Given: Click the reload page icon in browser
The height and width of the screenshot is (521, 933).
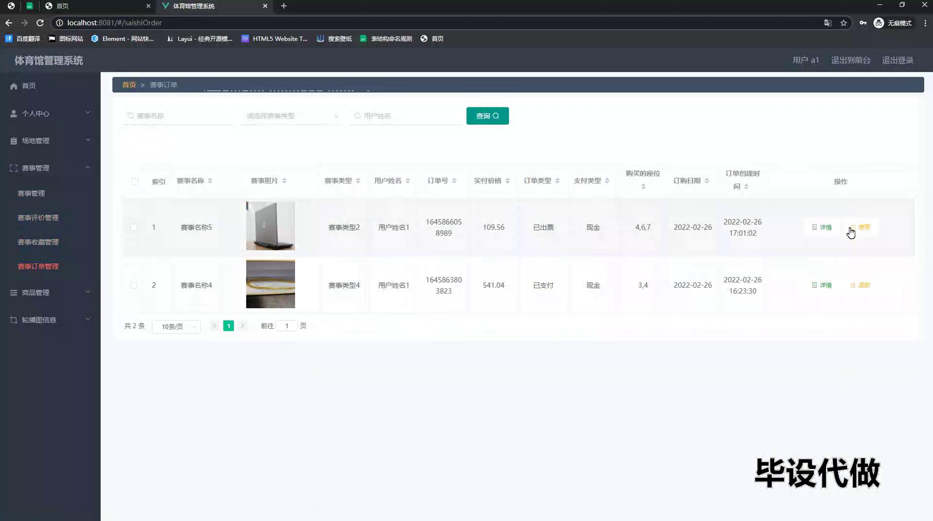Looking at the screenshot, I should coord(40,23).
